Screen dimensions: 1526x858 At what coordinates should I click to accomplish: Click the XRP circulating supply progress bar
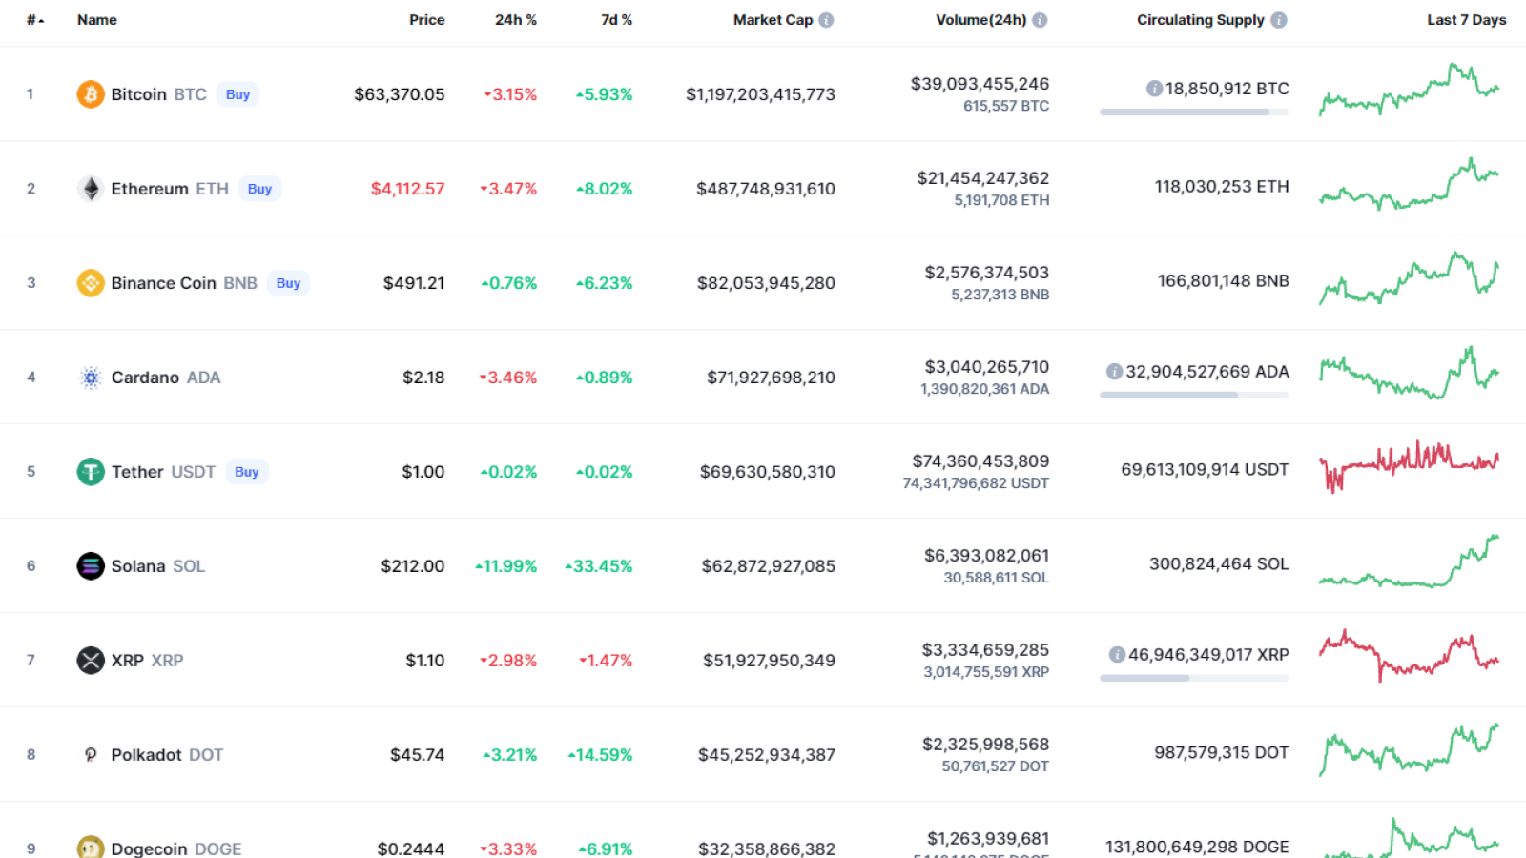pyautogui.click(x=1194, y=678)
